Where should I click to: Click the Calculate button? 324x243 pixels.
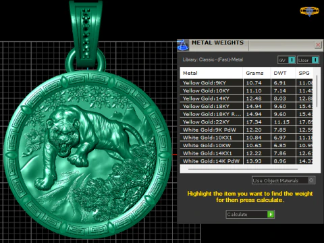250,214
